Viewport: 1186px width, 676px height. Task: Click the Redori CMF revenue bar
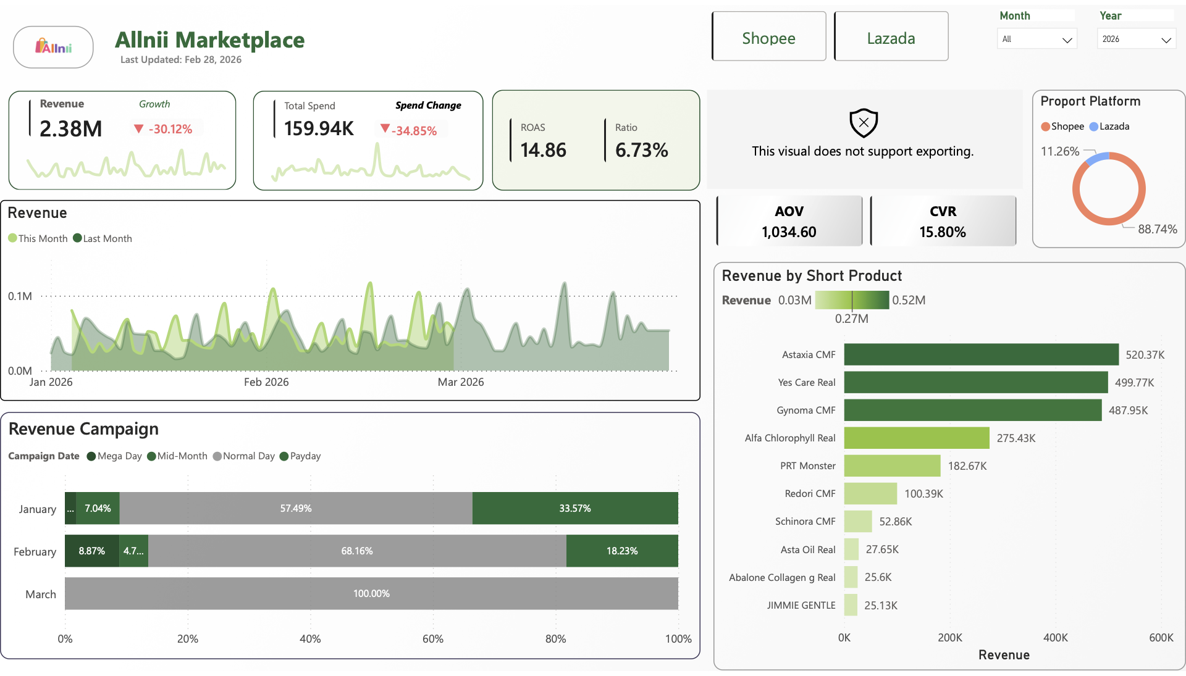(871, 493)
